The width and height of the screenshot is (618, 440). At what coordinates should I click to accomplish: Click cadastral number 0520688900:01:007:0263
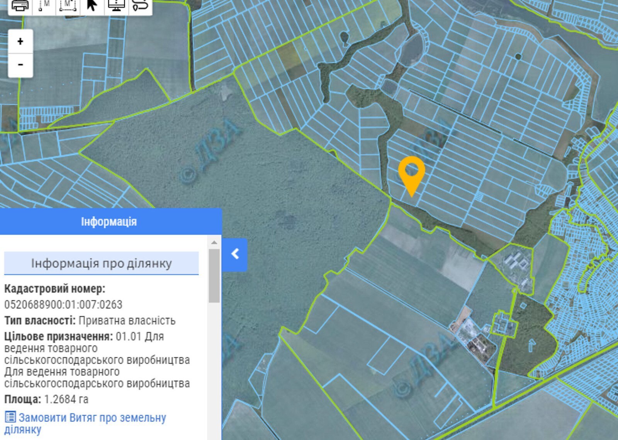(63, 305)
